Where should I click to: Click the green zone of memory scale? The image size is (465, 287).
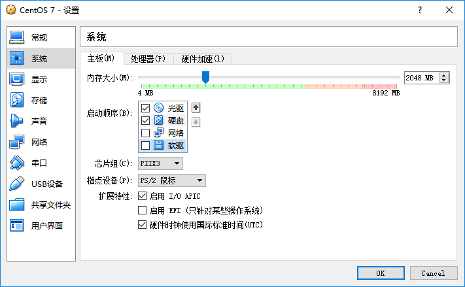click(x=222, y=86)
